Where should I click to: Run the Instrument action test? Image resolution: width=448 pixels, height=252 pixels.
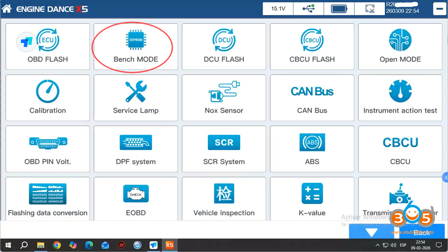click(x=400, y=98)
